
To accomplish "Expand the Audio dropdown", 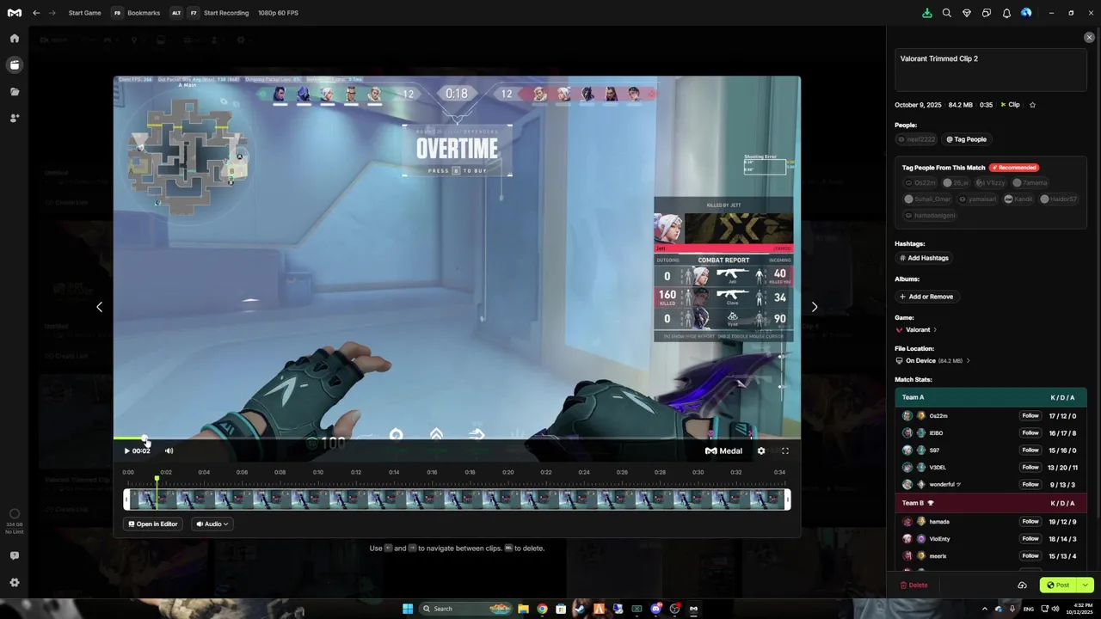I will 212,524.
